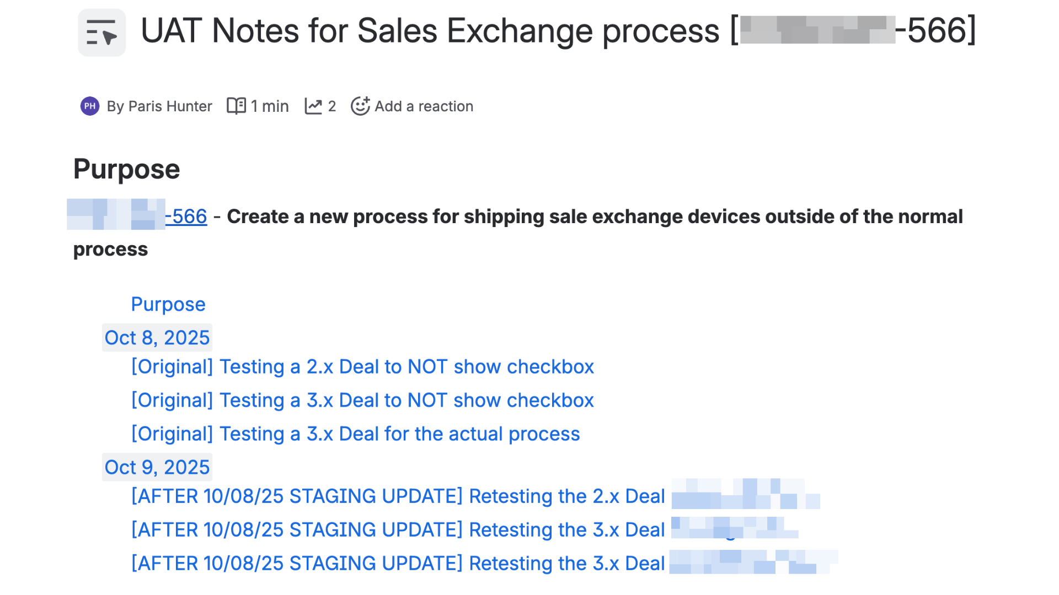Click the Purpose section heading
Image resolution: width=1059 pixels, height=595 pixels.
(x=126, y=169)
